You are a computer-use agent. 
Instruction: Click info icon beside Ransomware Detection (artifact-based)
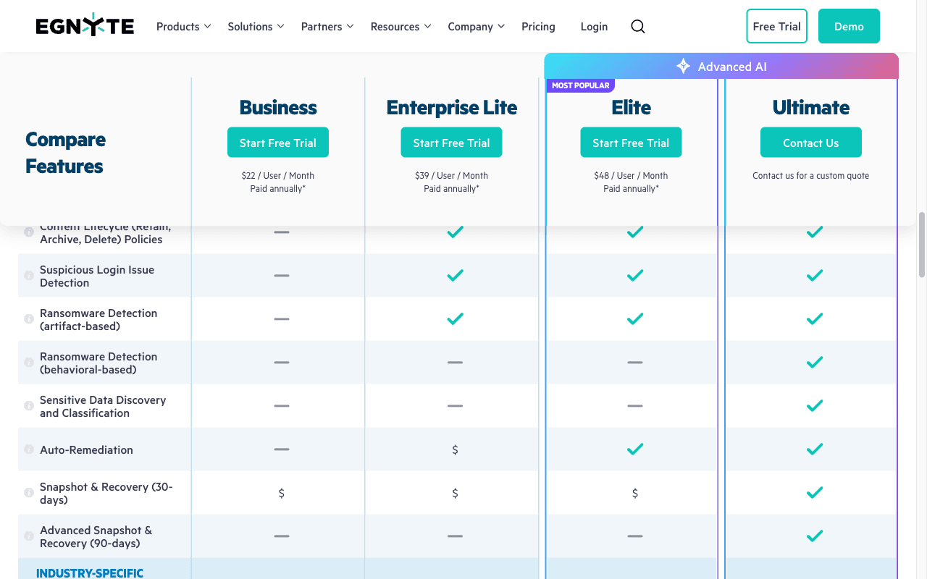(29, 319)
